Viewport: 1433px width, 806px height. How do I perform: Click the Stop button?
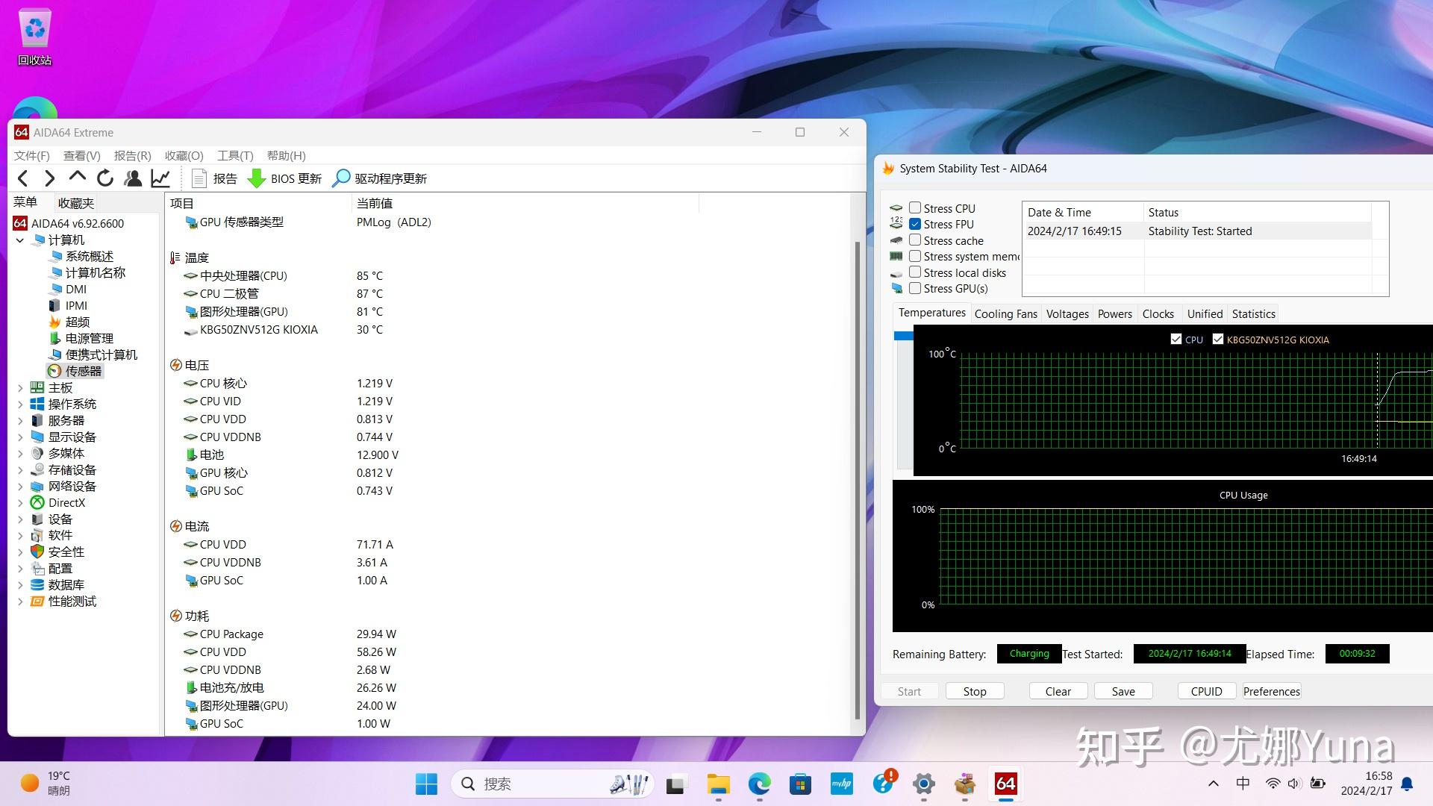pos(974,691)
